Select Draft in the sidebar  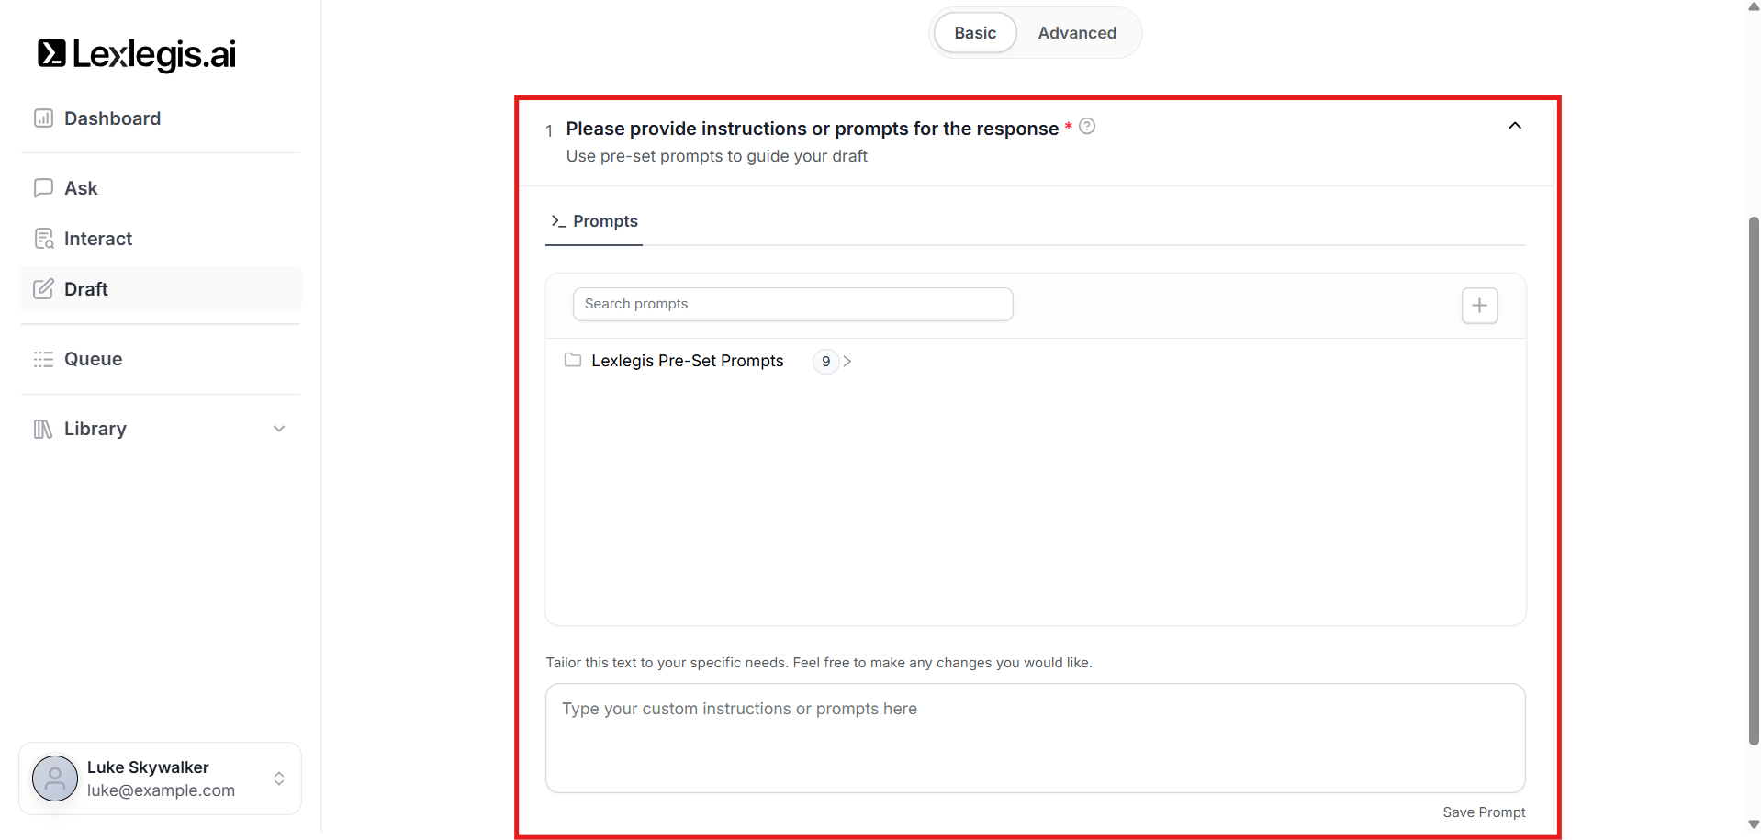click(86, 289)
